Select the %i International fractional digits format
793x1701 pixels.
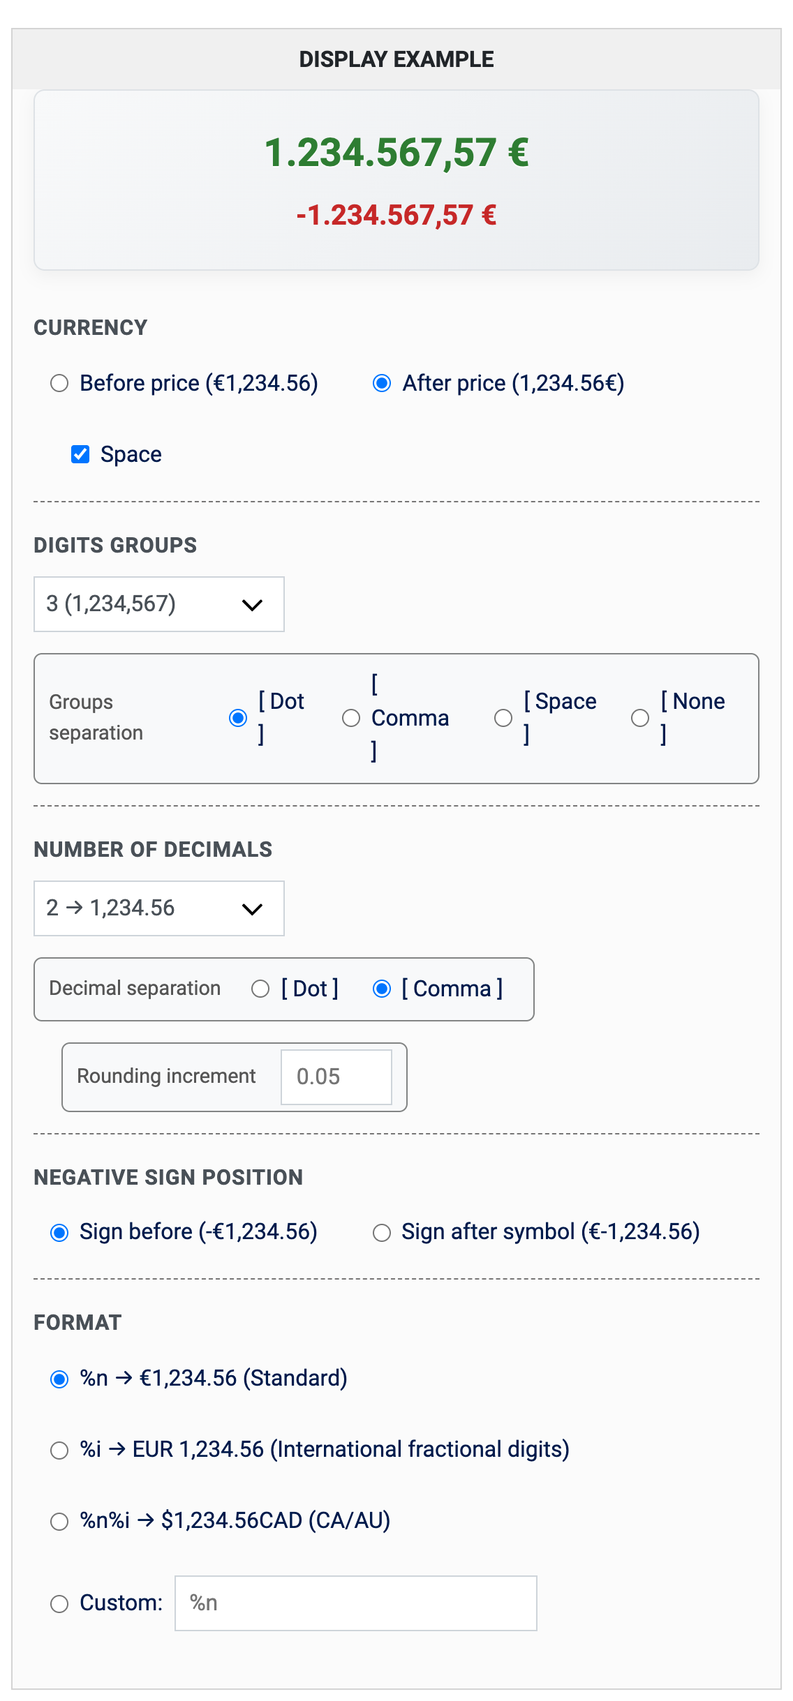click(59, 1451)
